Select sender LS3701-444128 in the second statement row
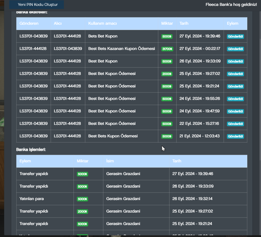The image size is (261, 237). click(x=33, y=49)
